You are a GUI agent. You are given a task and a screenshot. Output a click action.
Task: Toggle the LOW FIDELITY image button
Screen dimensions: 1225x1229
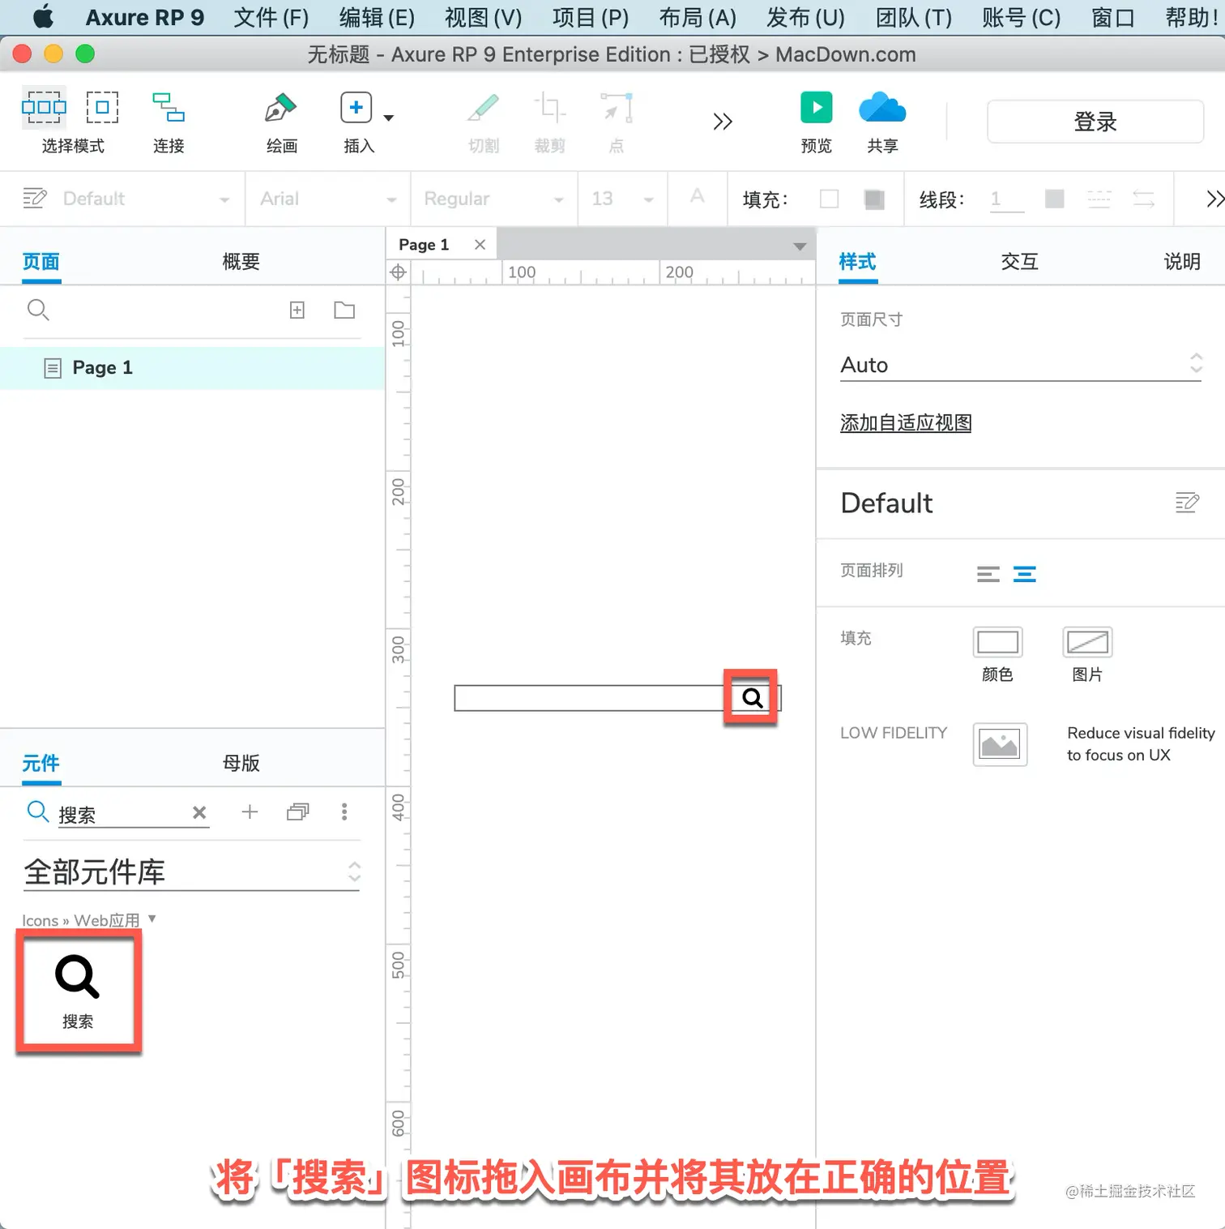(x=1000, y=744)
